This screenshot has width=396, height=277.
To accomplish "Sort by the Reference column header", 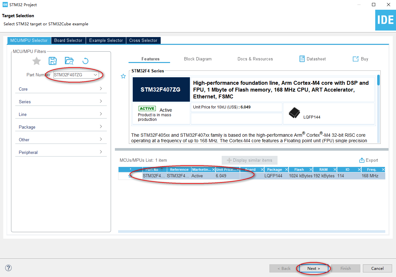I will click(x=179, y=170).
